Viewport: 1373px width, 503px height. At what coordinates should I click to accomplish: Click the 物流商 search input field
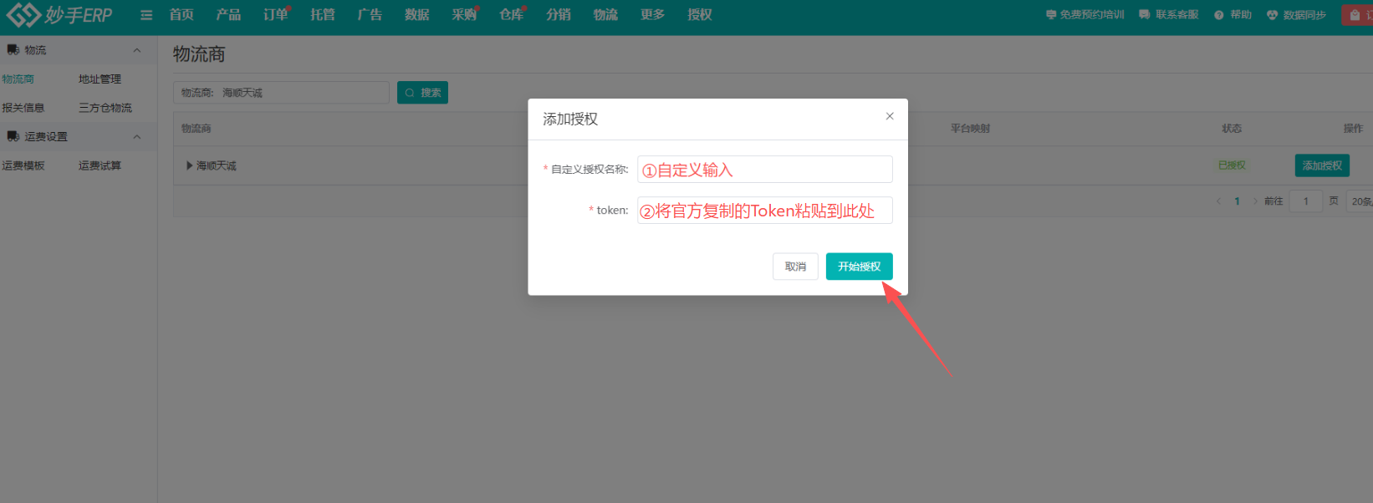281,93
